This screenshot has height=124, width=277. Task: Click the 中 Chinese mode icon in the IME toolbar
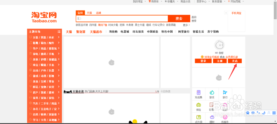point(253,113)
